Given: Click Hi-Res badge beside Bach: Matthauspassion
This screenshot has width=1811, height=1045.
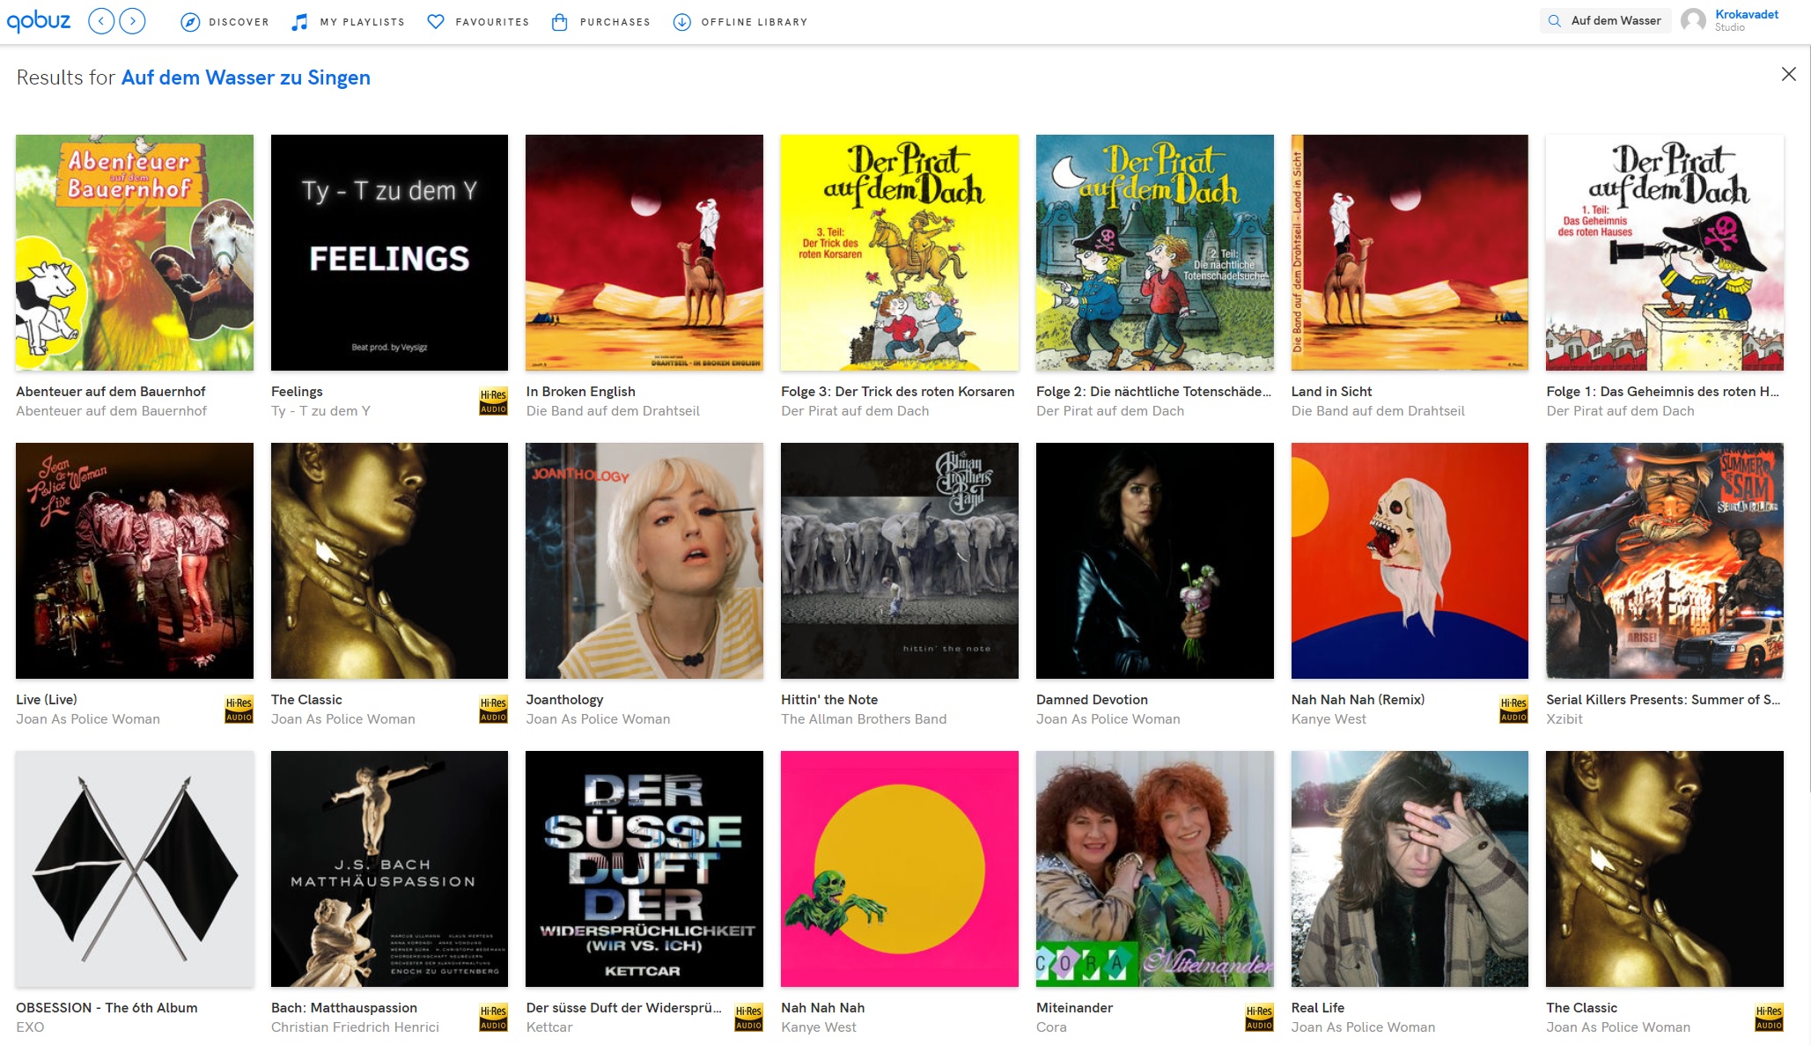Looking at the screenshot, I should tap(493, 1018).
